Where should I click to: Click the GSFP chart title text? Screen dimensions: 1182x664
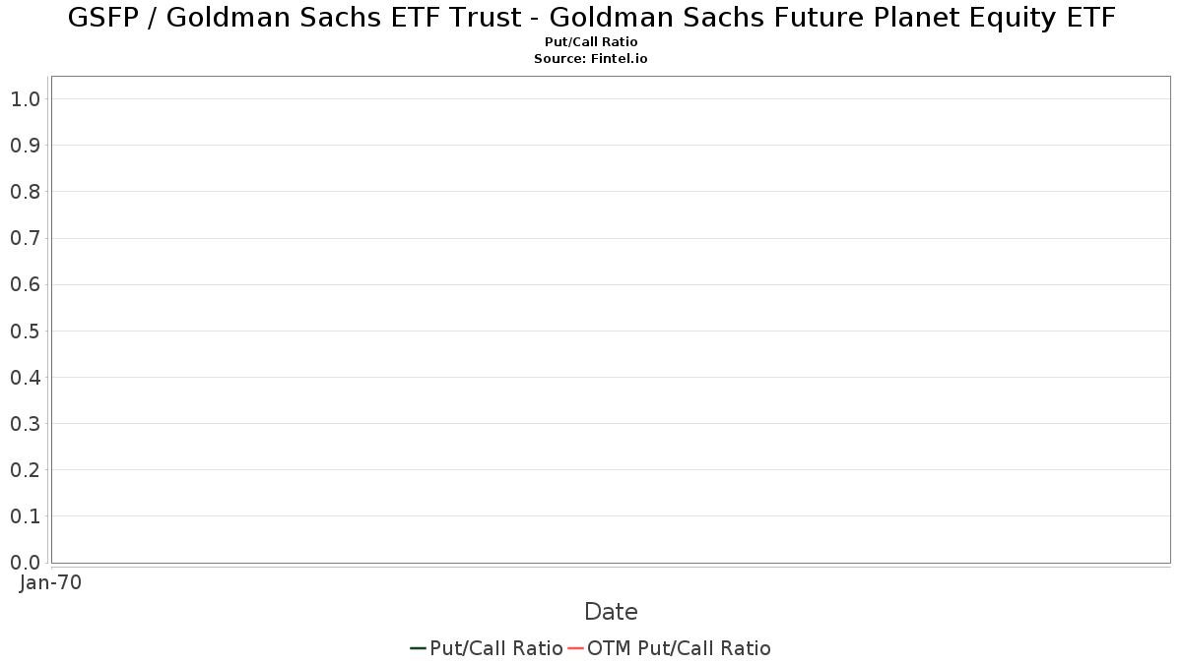591,18
